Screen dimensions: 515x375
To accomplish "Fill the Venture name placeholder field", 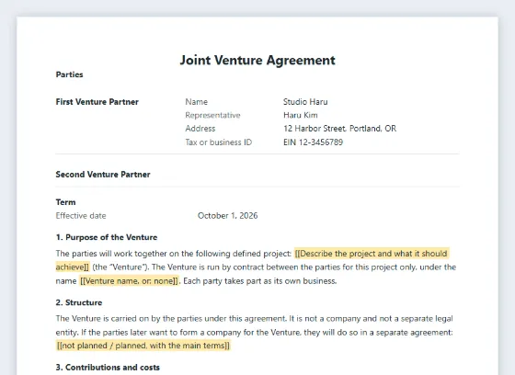I will pyautogui.click(x=129, y=281).
